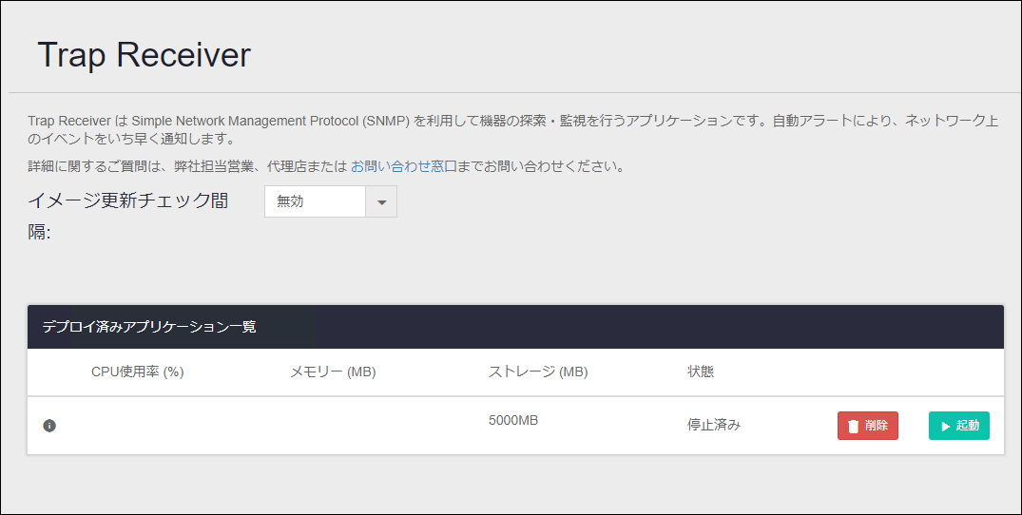Click the メモリー (MB) column header
This screenshot has width=1022, height=515.
click(333, 372)
